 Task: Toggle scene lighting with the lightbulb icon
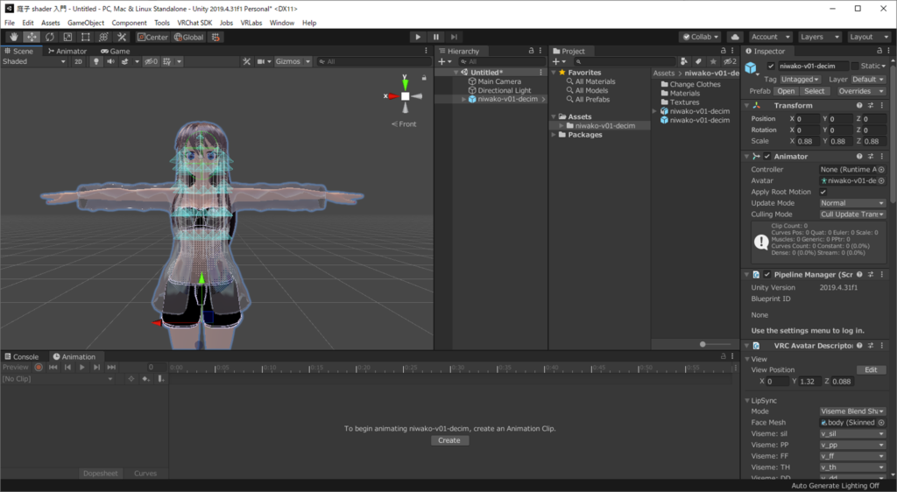tap(95, 62)
